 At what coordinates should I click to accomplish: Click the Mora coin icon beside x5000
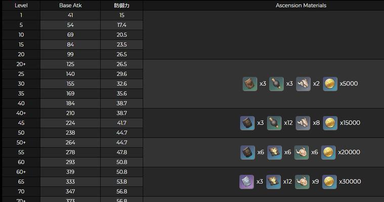330,84
